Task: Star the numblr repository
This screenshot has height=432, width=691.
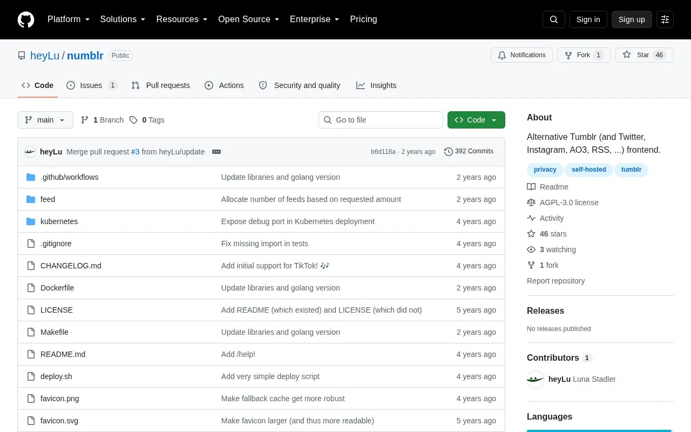Action: pyautogui.click(x=644, y=55)
